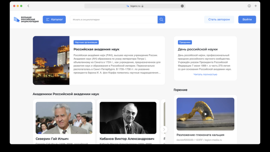The image size is (270, 152).
Task: Click the Стать автором button
Action: 219,20
